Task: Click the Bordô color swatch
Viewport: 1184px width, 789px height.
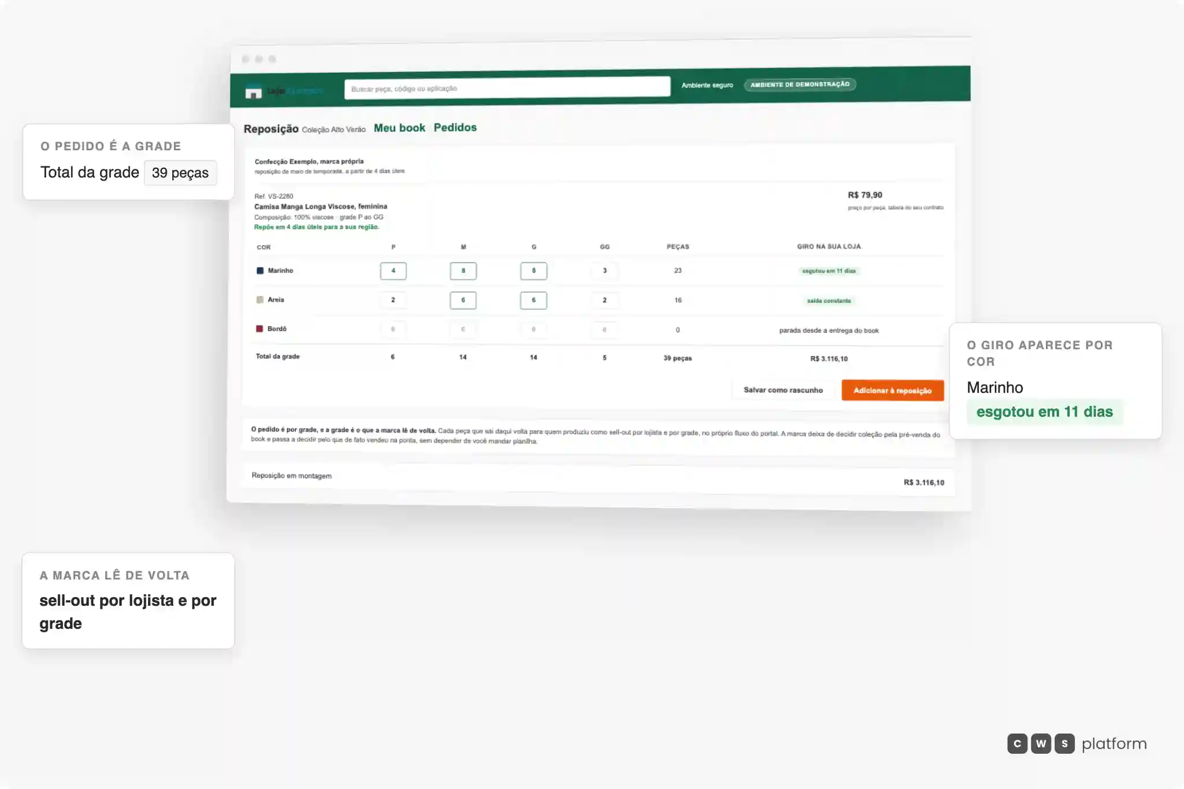Action: [260, 329]
